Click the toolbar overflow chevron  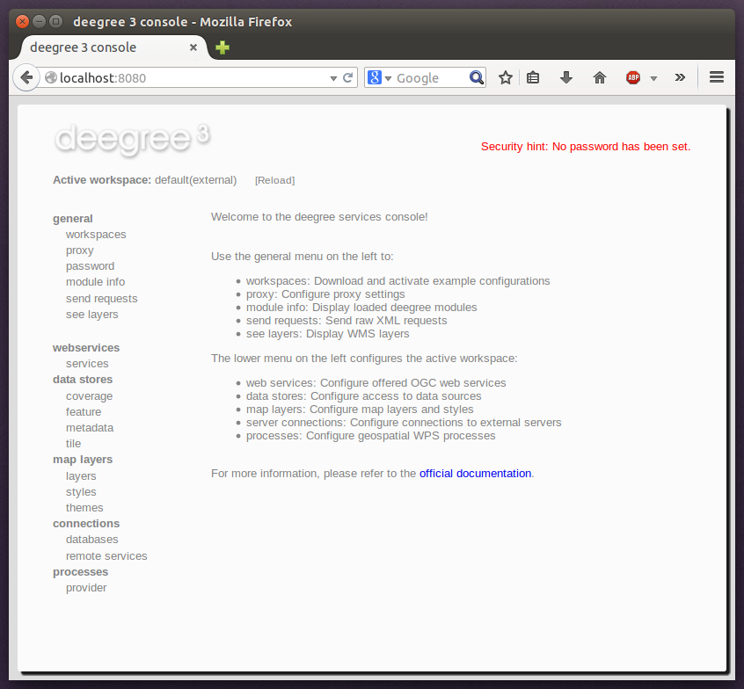[680, 77]
